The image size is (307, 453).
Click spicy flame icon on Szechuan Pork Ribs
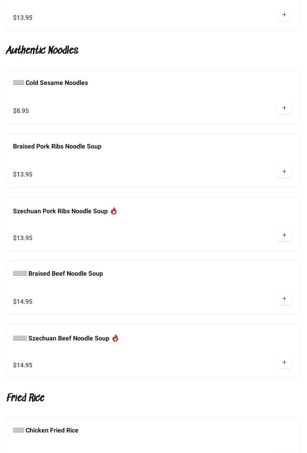point(114,211)
